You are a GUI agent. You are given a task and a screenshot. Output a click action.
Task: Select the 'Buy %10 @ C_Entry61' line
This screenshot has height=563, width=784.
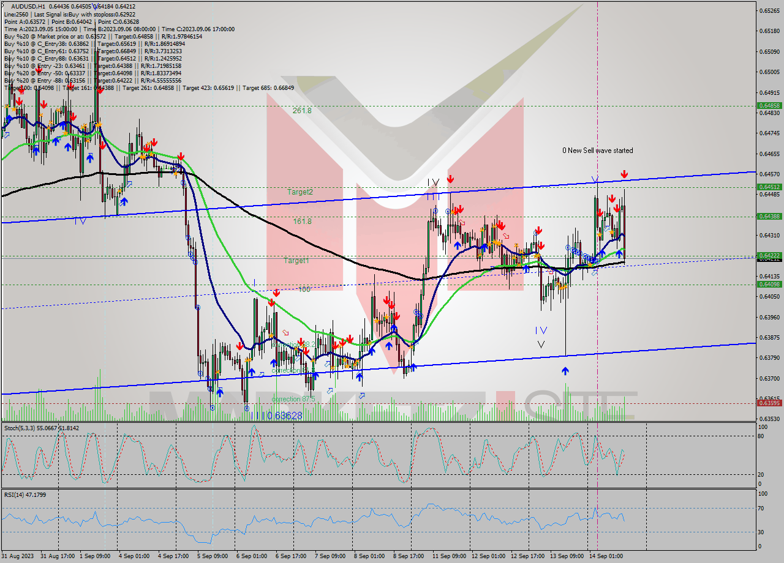tap(92, 51)
